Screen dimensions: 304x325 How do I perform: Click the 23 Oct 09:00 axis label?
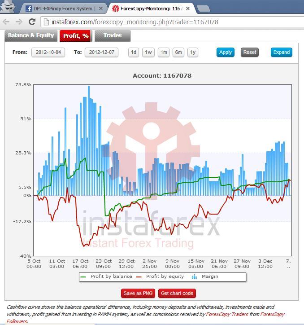[x=103, y=264]
